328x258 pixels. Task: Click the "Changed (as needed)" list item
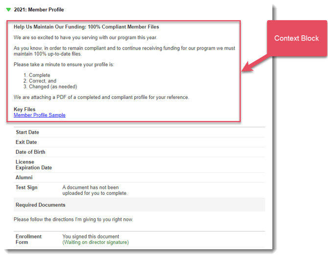tap(52, 87)
